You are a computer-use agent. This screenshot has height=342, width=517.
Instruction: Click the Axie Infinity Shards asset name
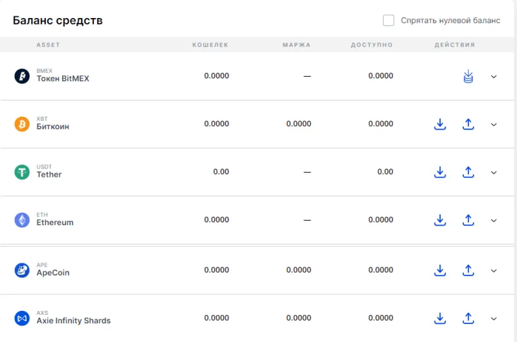(x=74, y=321)
